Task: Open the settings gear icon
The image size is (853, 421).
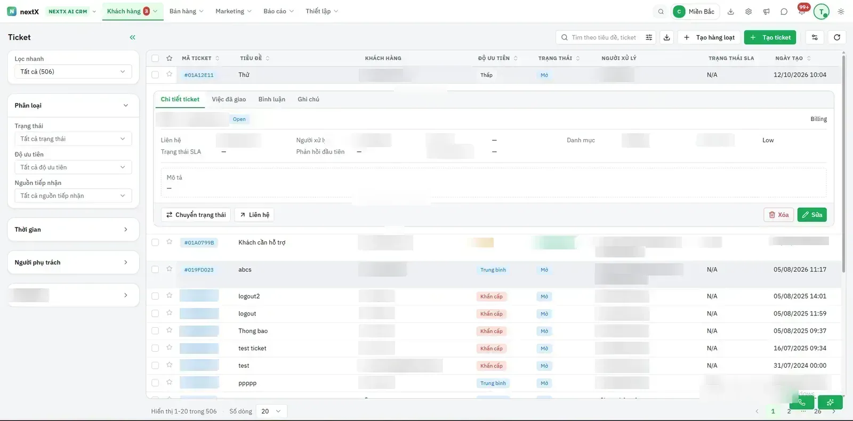Action: tap(749, 12)
